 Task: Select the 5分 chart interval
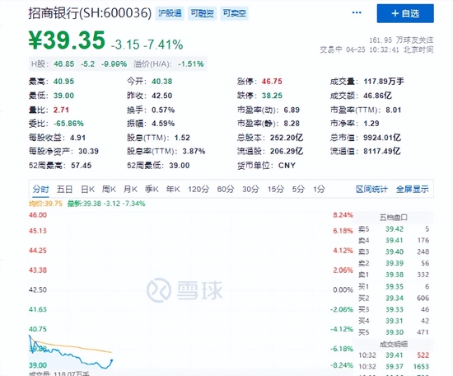(298, 190)
